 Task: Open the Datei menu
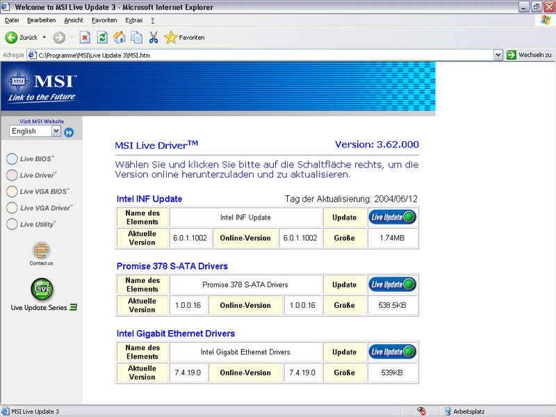coord(12,20)
